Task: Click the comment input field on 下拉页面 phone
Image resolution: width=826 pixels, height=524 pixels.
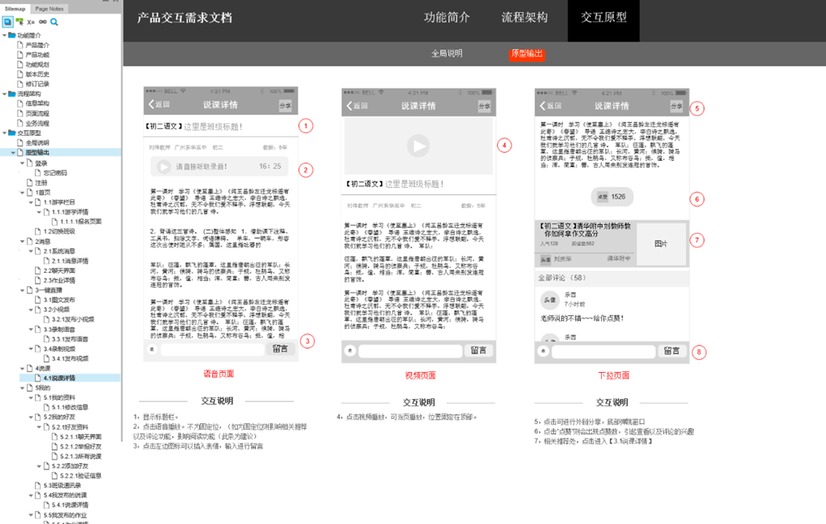Action: [x=603, y=351]
